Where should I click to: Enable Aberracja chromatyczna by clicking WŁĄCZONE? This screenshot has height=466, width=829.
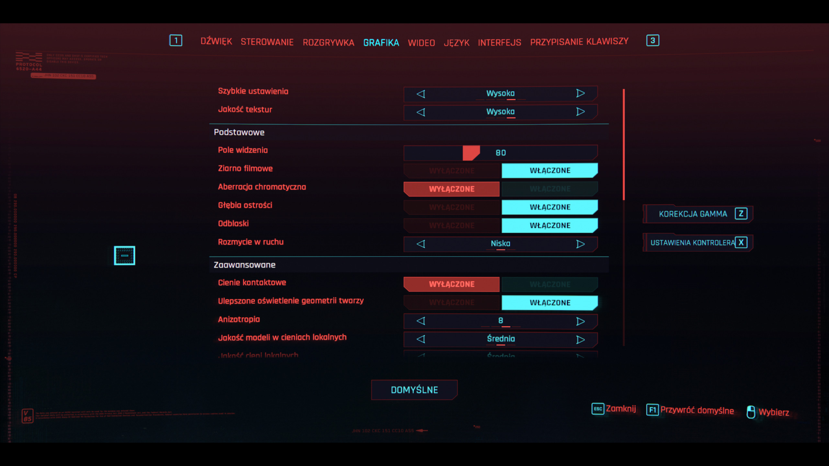550,188
